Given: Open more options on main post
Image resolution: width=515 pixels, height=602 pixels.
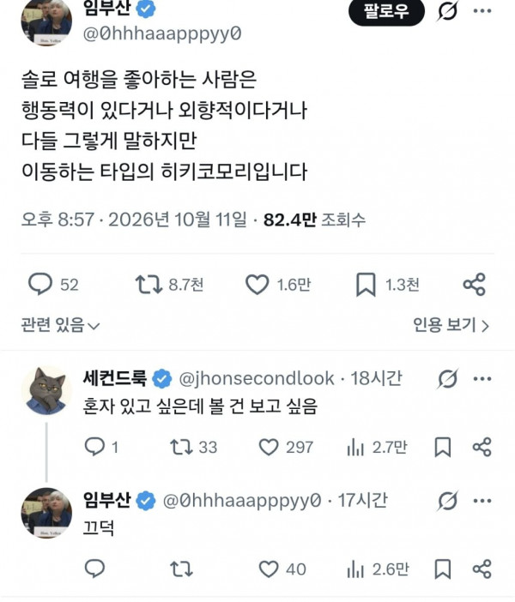Looking at the screenshot, I should click(x=482, y=11).
